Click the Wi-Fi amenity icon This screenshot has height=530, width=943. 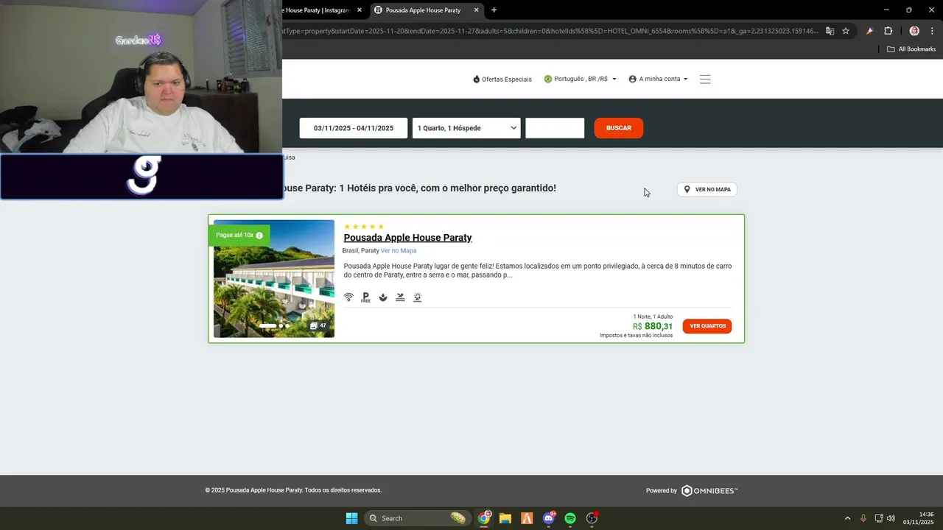348,297
